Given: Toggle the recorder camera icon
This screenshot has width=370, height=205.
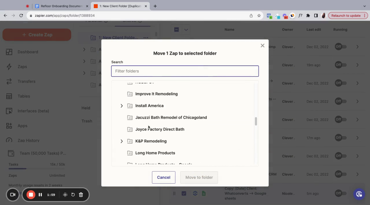Looking at the screenshot, I should (x=13, y=195).
